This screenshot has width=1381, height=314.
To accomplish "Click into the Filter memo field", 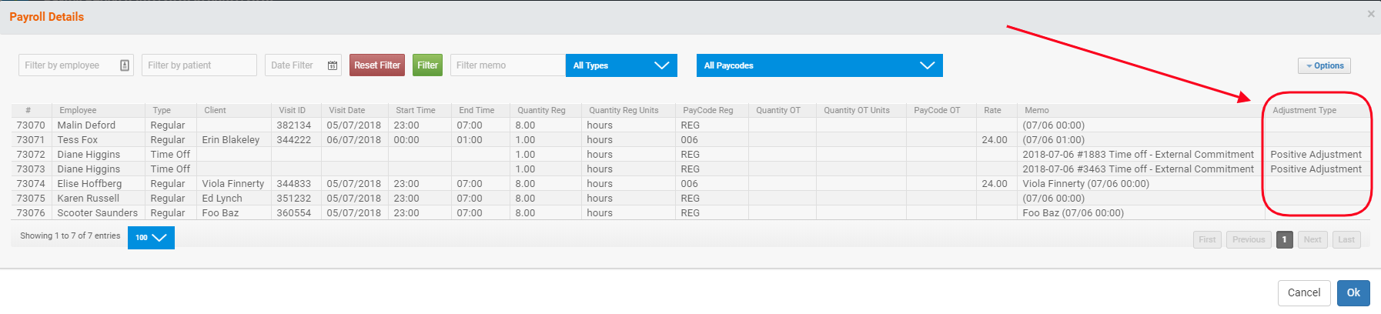I will point(507,65).
